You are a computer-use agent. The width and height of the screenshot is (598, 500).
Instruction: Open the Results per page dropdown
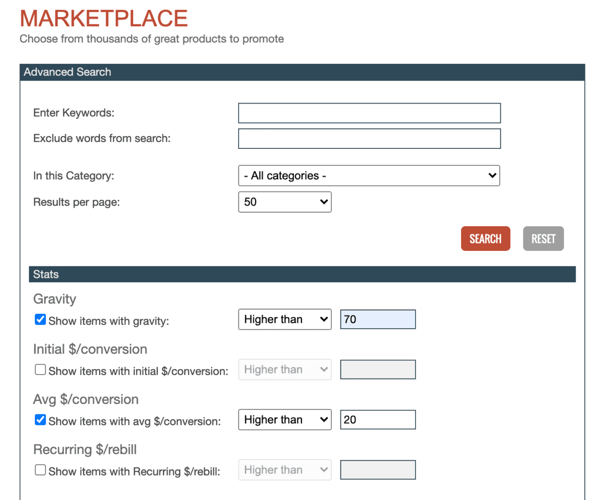(x=285, y=202)
